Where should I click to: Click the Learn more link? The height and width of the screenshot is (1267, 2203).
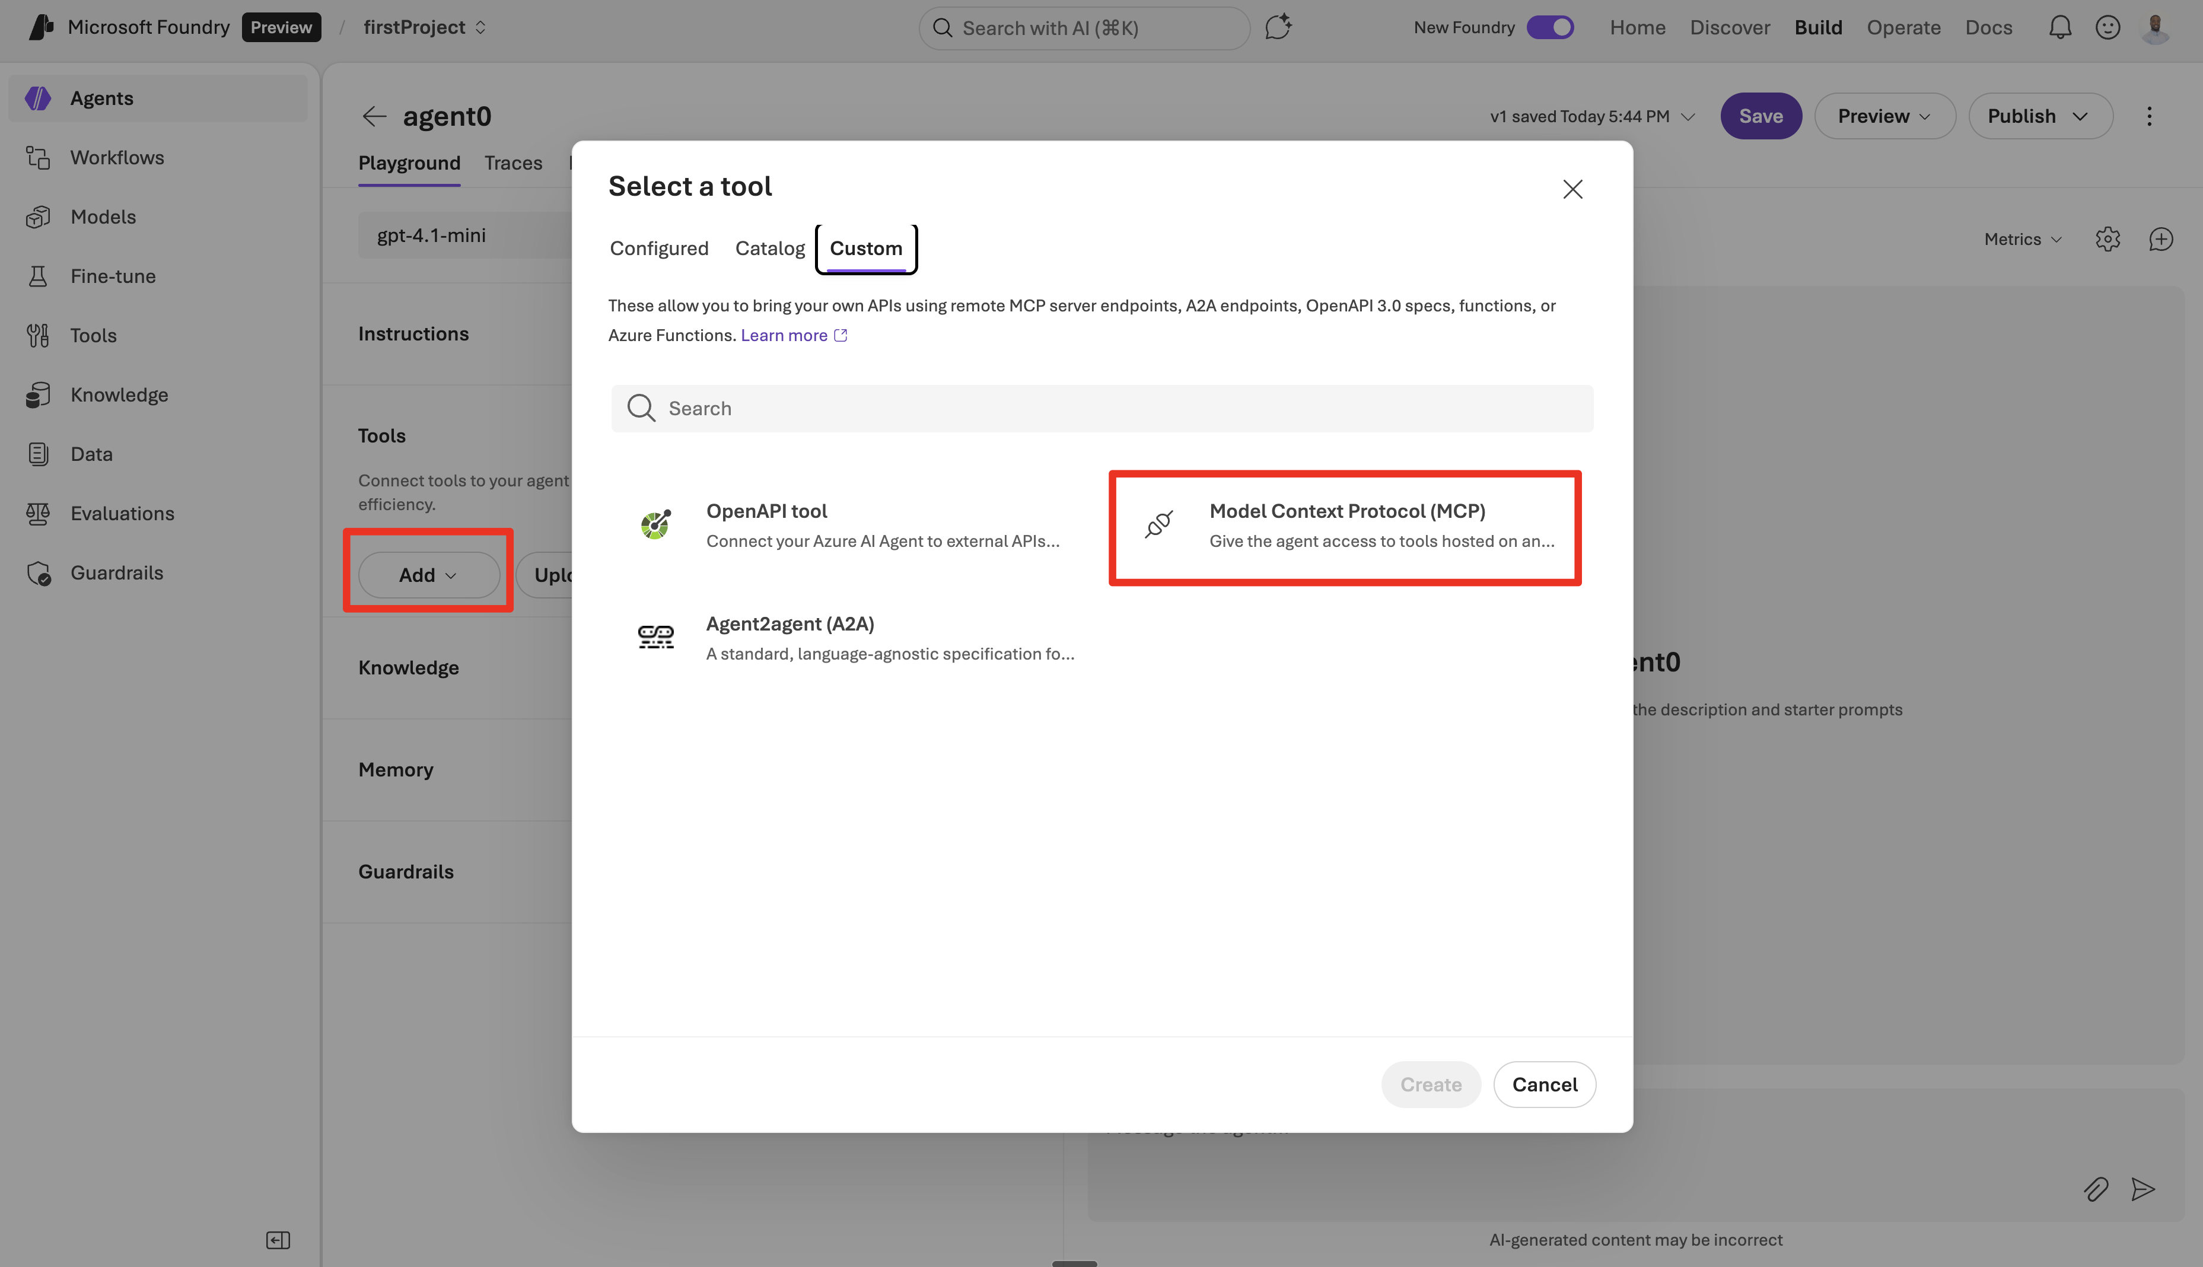pyautogui.click(x=784, y=335)
